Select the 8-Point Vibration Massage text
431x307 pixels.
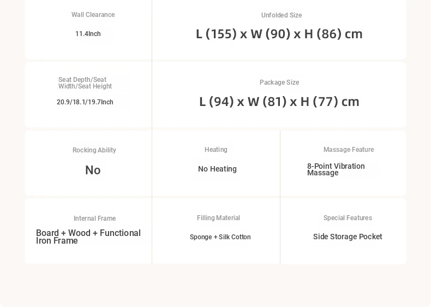336,169
